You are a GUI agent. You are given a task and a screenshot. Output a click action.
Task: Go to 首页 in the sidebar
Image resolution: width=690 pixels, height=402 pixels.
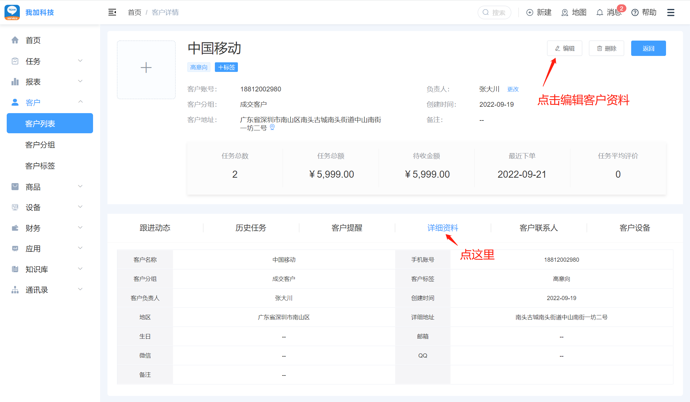point(33,40)
